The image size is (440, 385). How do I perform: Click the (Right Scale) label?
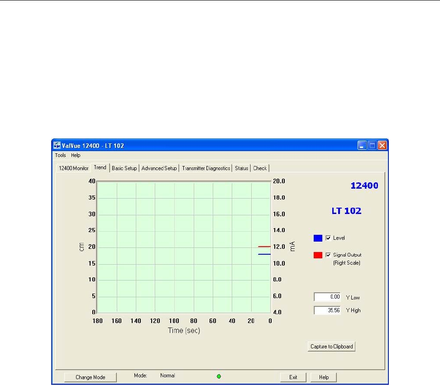(x=347, y=263)
